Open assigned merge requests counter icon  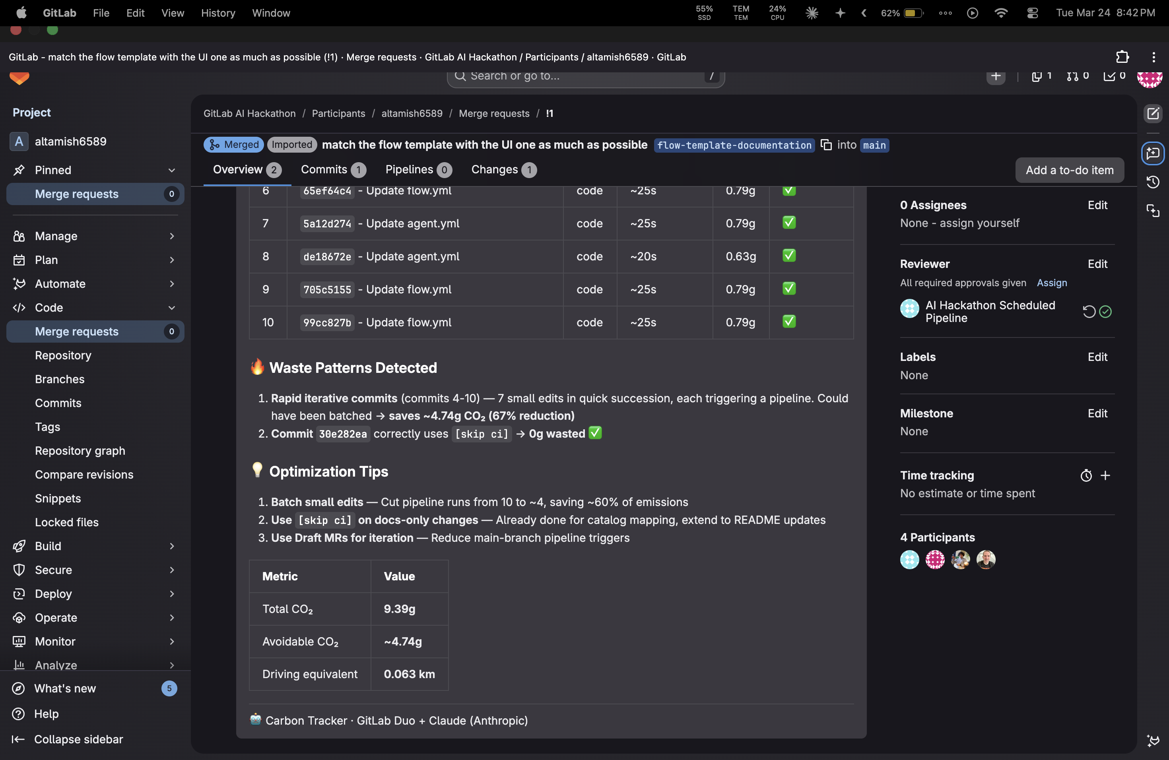pyautogui.click(x=1077, y=76)
